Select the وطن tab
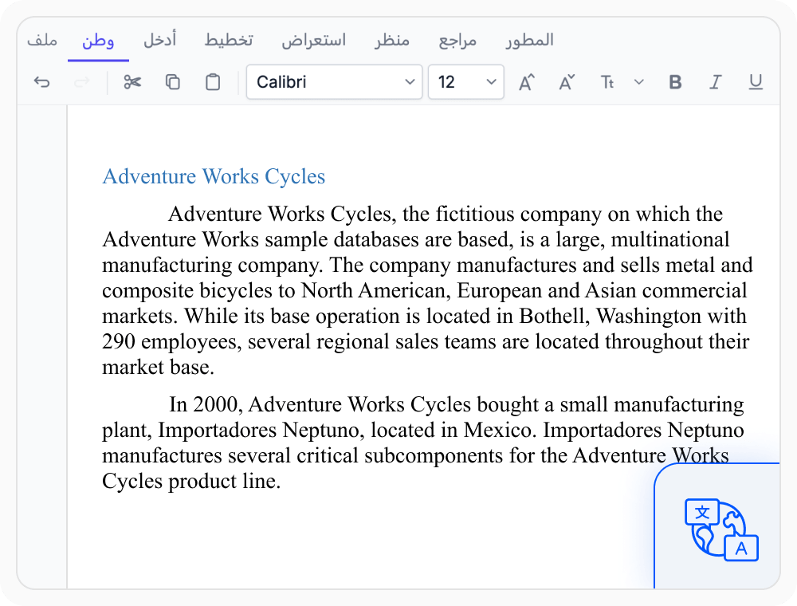This screenshot has width=797, height=606. coord(98,40)
